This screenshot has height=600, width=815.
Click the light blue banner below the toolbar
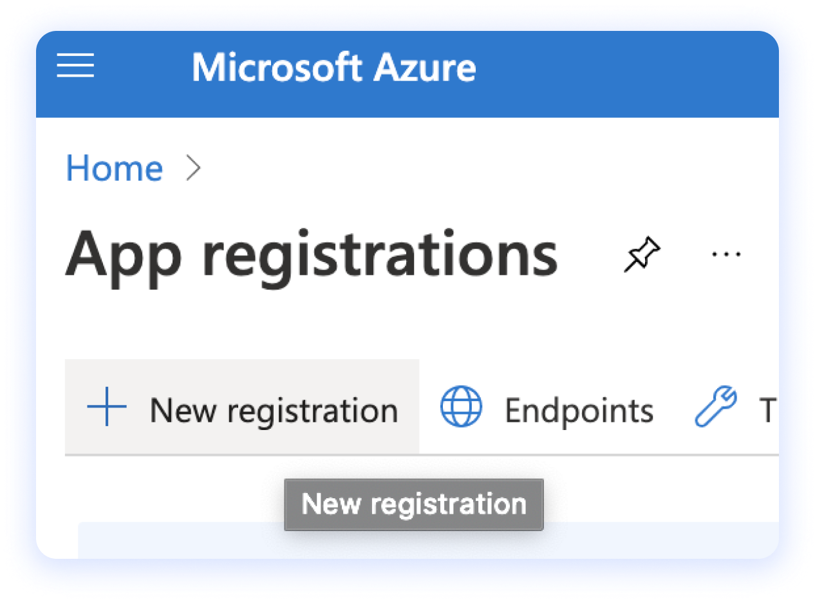click(x=428, y=541)
